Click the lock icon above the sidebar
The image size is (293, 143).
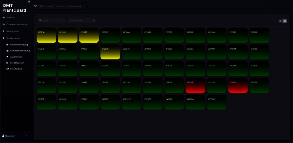coord(29,2)
